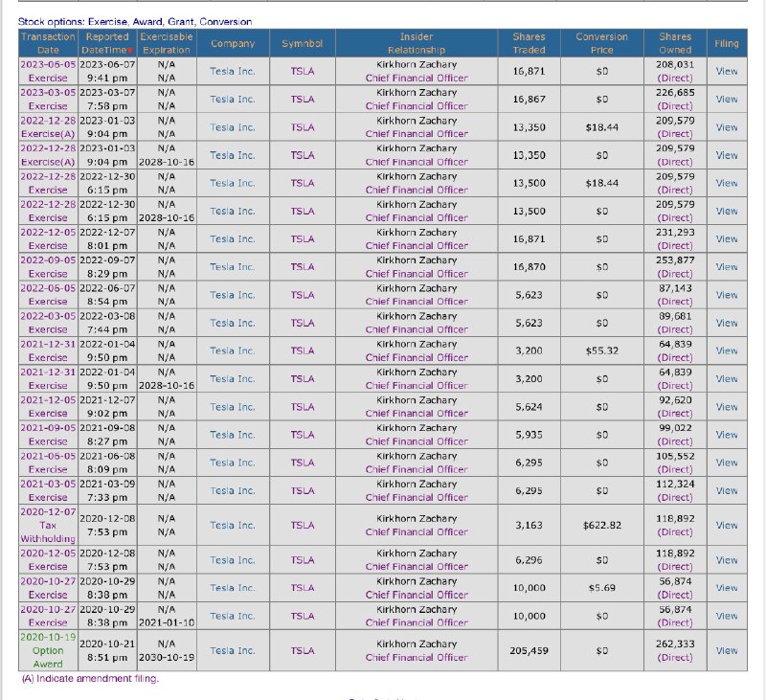Screen dimensions: 766x700
Task: View filing for the 2021-09-05 exercise row
Action: point(727,435)
